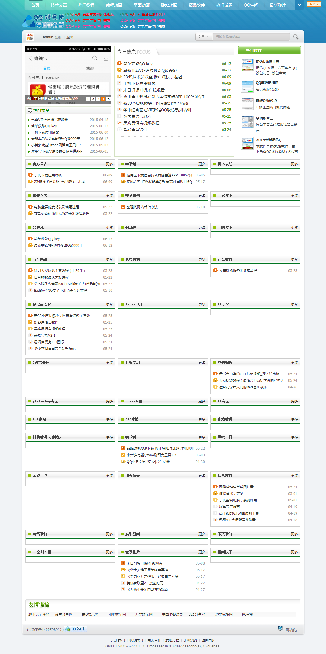Open 关于我们 footer link
This screenshot has height=654, width=326.
pos(118,640)
